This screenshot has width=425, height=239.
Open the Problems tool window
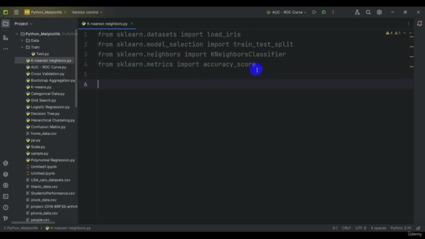click(x=5, y=208)
